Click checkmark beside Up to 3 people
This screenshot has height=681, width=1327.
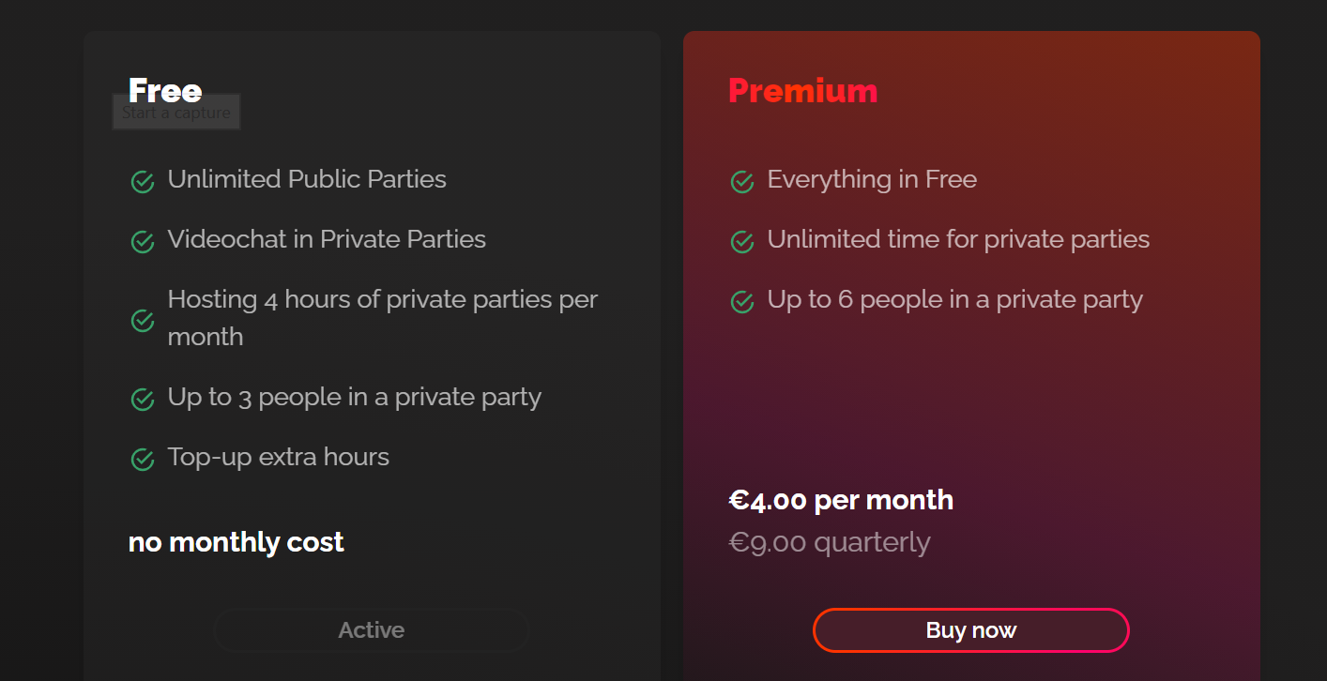(143, 400)
